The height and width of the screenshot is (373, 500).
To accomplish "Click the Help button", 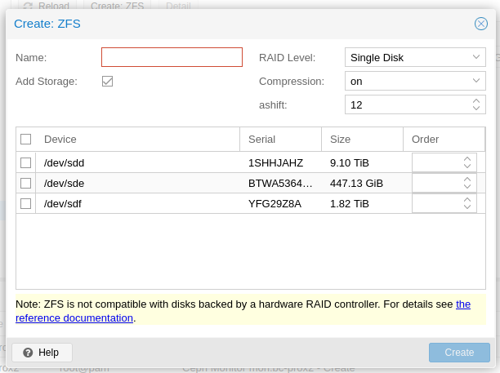I will [x=42, y=353].
